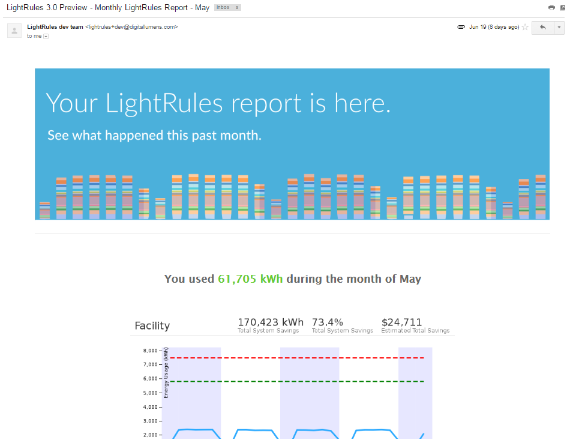The image size is (570, 440).
Task: Open the More options dropdown beside Reply
Action: 559,28
